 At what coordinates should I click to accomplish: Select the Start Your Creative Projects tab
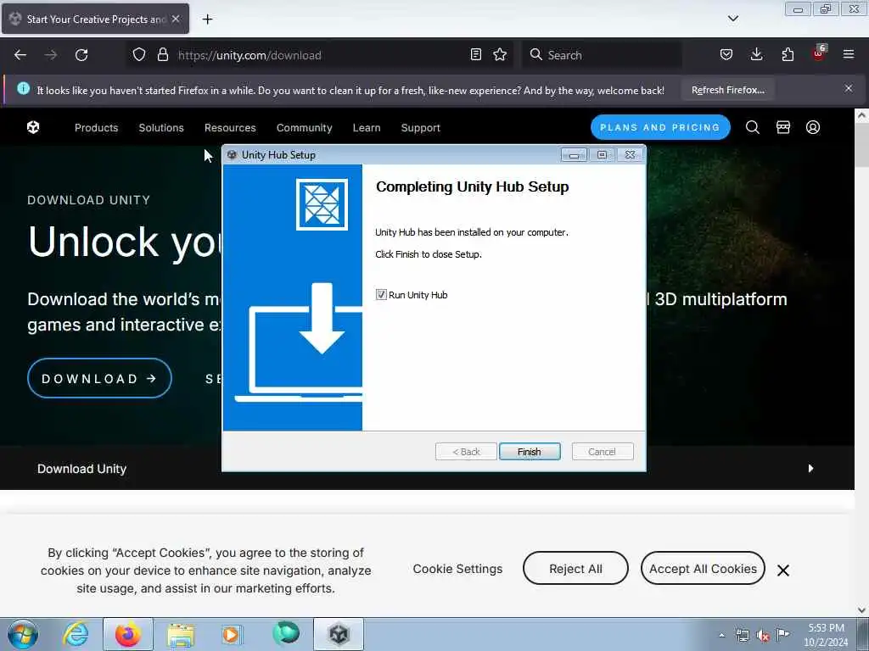95,19
